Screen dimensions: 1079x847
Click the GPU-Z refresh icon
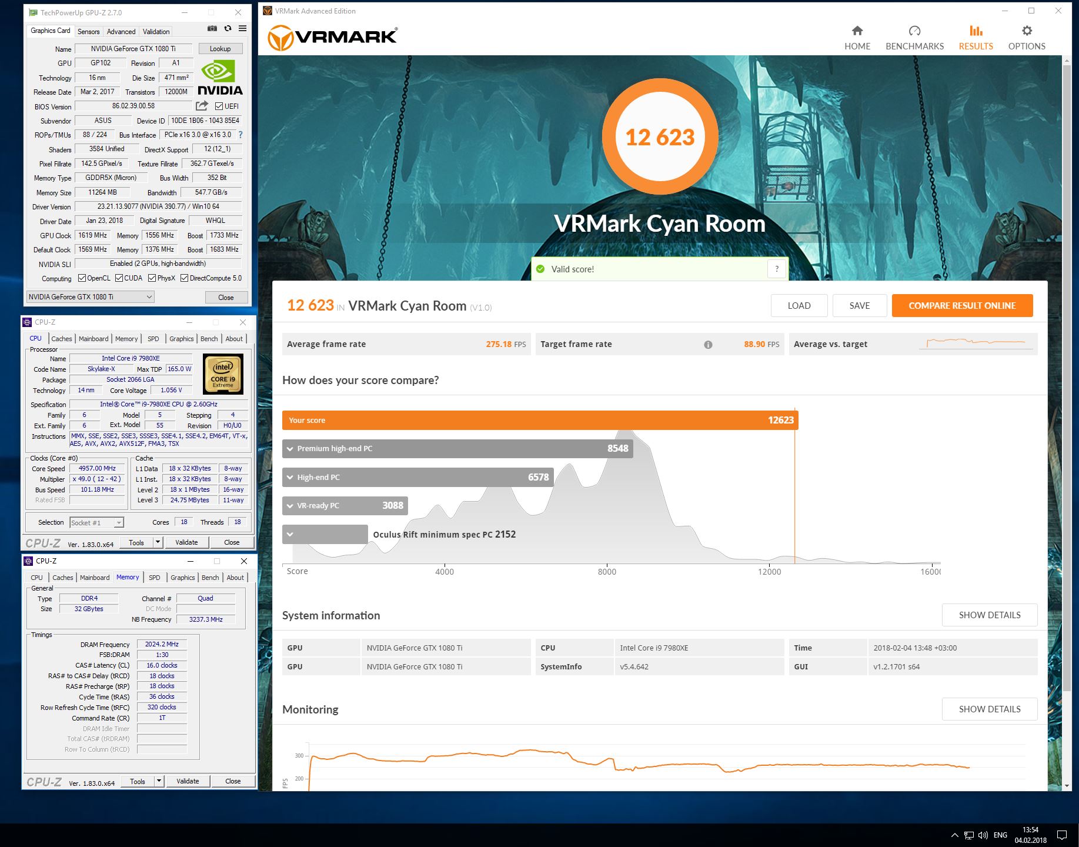click(228, 28)
